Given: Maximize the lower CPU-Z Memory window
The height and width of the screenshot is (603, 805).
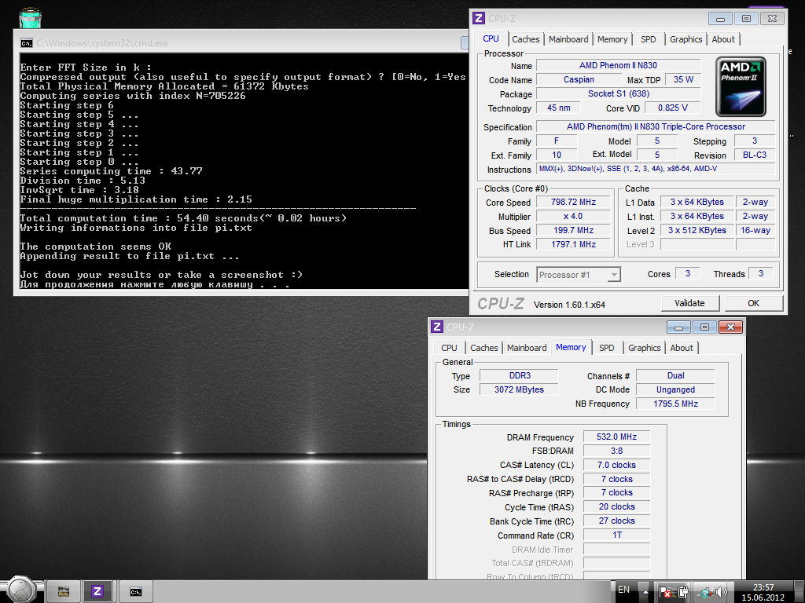Looking at the screenshot, I should [704, 327].
